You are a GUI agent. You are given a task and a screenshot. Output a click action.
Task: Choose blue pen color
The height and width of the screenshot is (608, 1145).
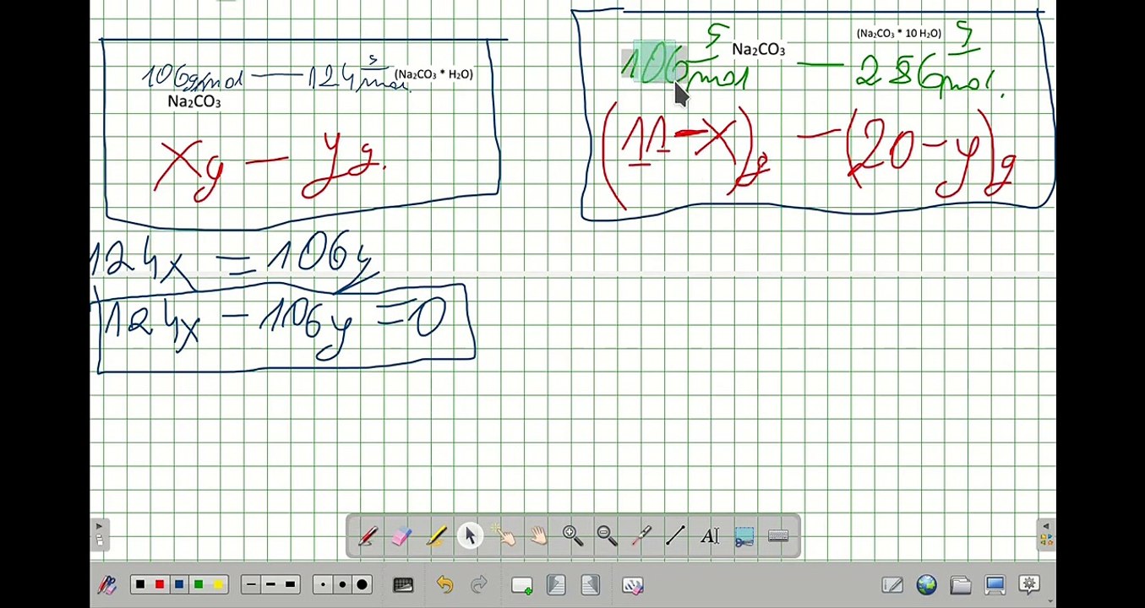[x=179, y=584]
